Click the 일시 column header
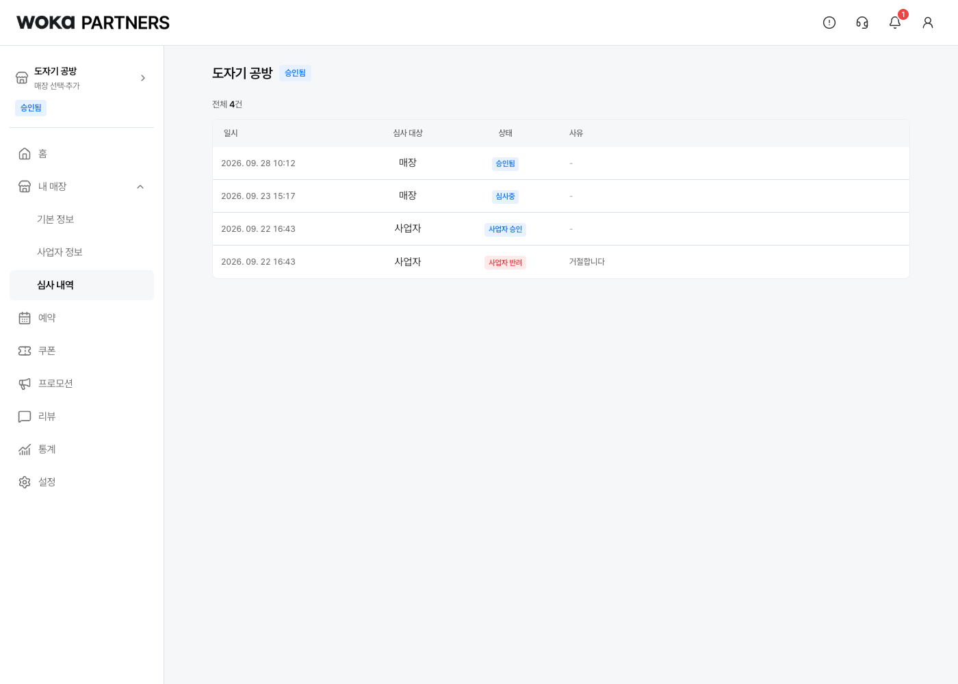Viewport: 958px width, 684px height. tap(231, 133)
